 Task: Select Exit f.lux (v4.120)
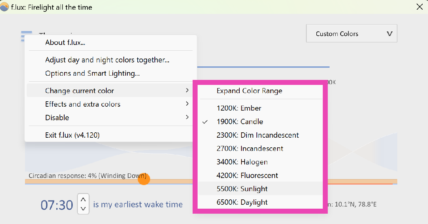(111, 135)
